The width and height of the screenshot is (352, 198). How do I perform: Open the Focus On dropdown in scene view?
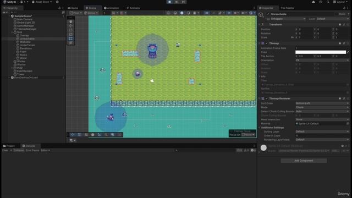tap(248, 135)
